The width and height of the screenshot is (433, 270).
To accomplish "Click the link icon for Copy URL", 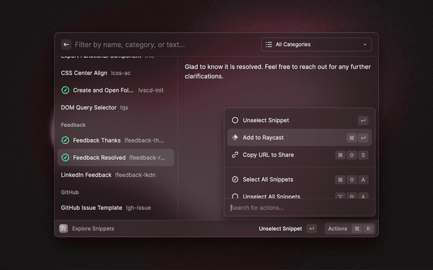I will pyautogui.click(x=235, y=155).
